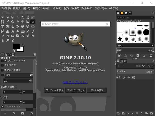Image resolution: width=155 pixels, height=116 pixels.
Task: Open layers panel configure tab menu
Action: coord(153,61)
